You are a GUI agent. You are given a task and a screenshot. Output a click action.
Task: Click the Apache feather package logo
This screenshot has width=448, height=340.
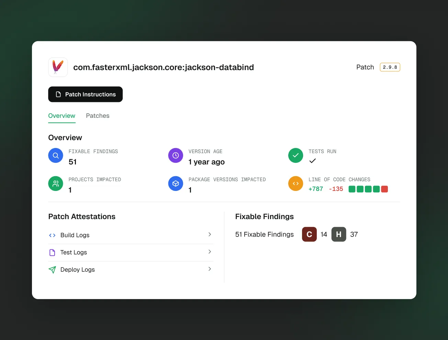pos(58,67)
